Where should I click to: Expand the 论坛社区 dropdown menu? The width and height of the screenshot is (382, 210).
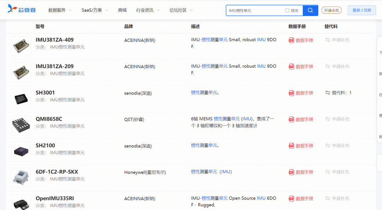[181, 10]
